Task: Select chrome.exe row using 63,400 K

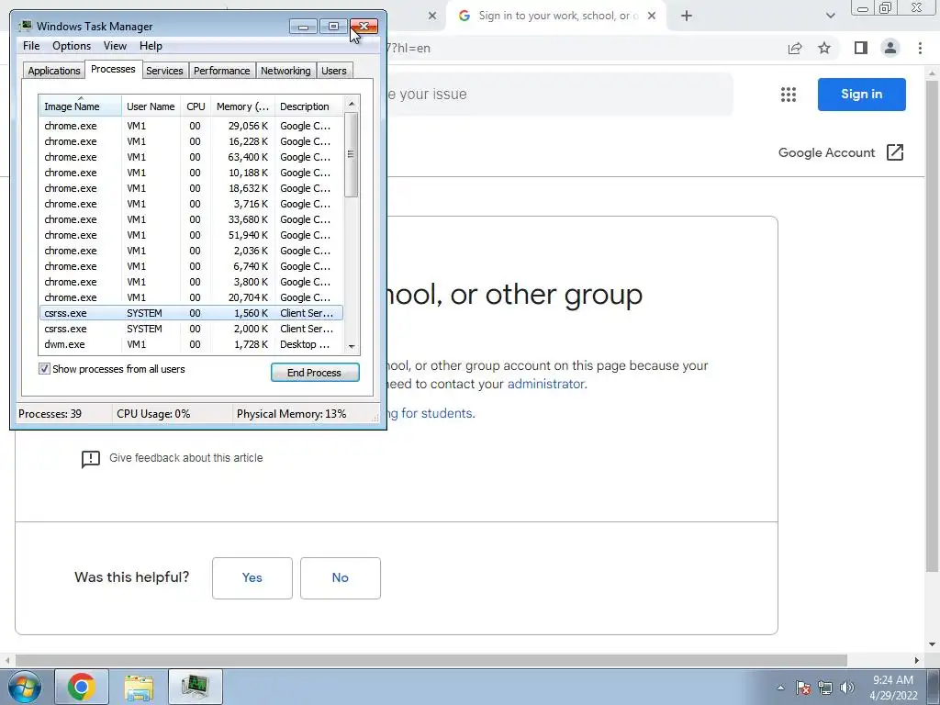Action: pos(191,157)
